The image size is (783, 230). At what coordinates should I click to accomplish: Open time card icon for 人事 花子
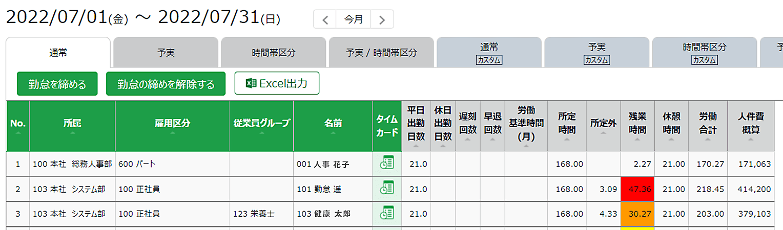[x=387, y=164]
